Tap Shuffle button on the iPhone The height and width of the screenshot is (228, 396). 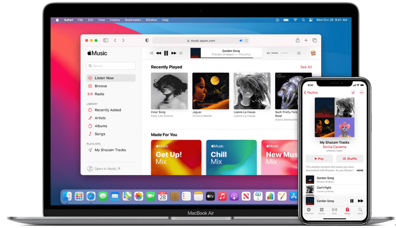point(350,159)
